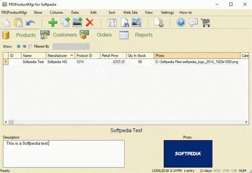Click the 1214 product ID cell
252x173 pixels.
[x=88, y=62]
